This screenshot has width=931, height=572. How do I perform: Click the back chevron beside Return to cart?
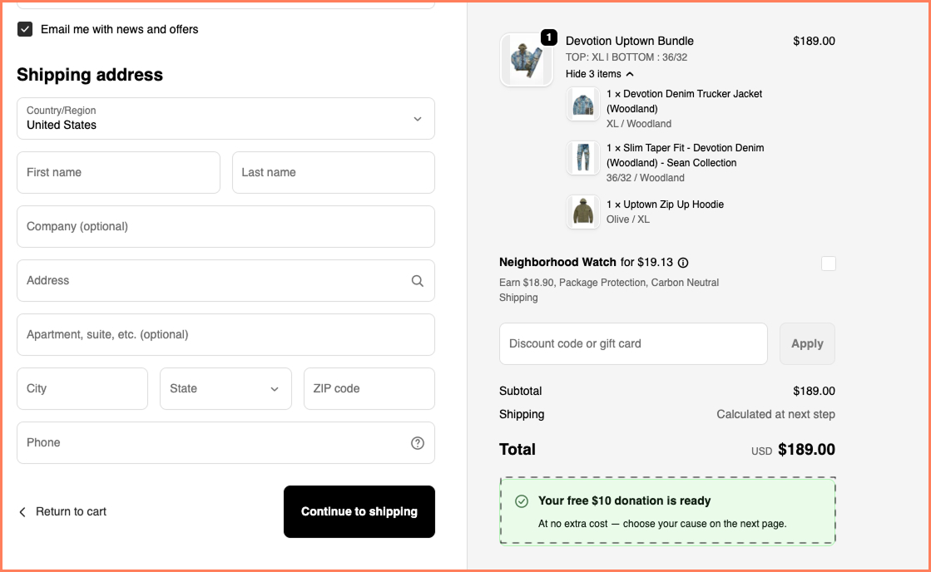22,512
